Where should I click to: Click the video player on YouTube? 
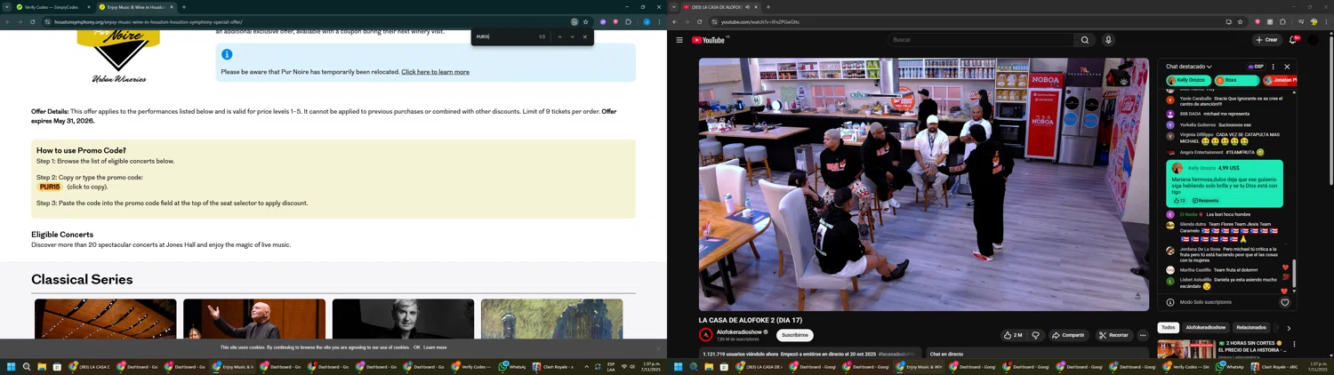(924, 184)
